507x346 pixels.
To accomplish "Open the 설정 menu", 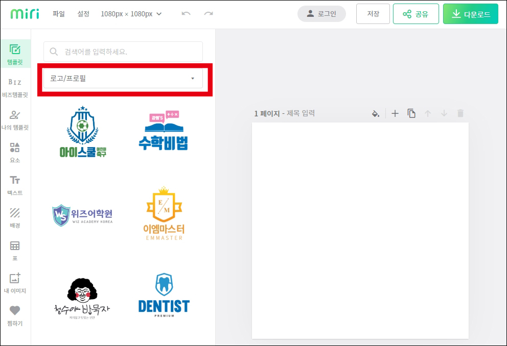I will (x=83, y=14).
